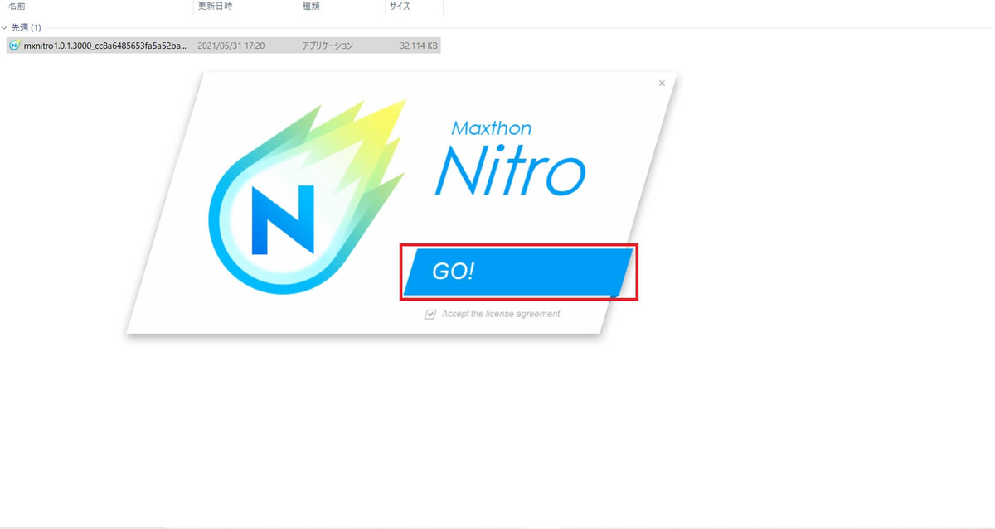Screen dimensions: 995x529
Task: Click the 32,114 KB size cell
Action: [419, 46]
